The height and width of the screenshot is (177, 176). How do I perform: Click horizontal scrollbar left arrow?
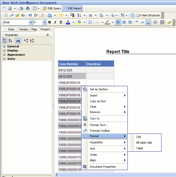57,174
